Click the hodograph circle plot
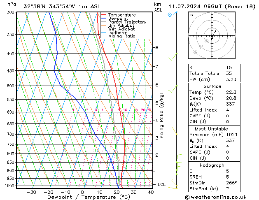 point(212,36)
